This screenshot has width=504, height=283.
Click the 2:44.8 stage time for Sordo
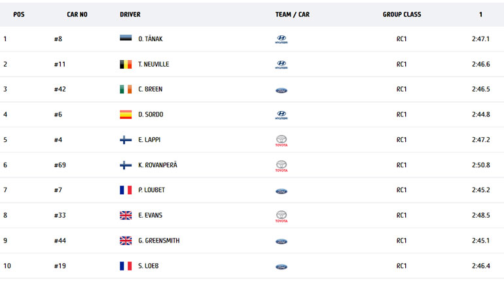coord(480,114)
